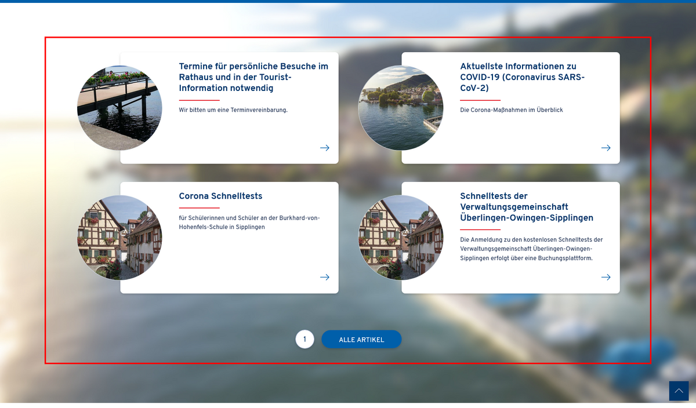Click the scroll-to-top chevron button
This screenshot has width=696, height=408.
pos(679,391)
